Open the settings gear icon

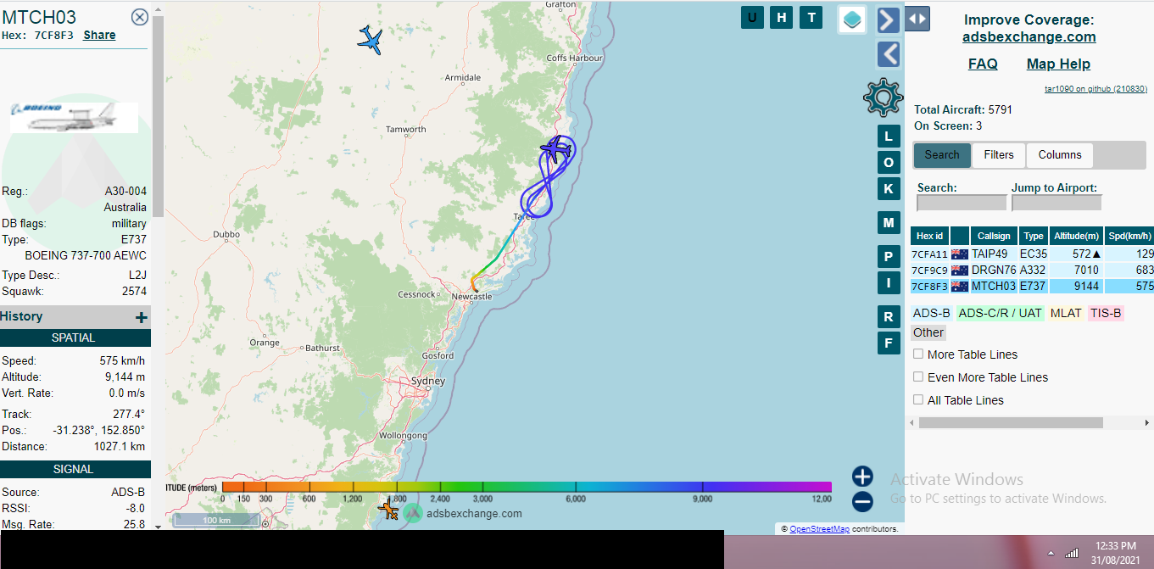coord(883,97)
